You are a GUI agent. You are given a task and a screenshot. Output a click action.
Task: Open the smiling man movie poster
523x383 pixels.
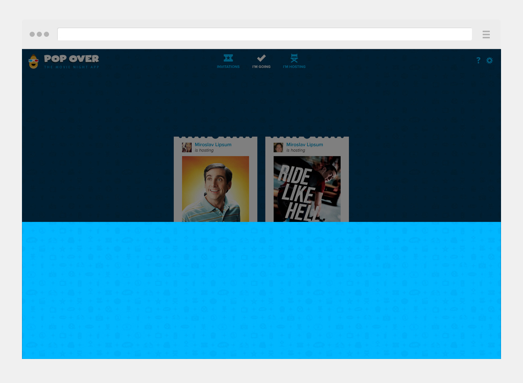point(215,189)
